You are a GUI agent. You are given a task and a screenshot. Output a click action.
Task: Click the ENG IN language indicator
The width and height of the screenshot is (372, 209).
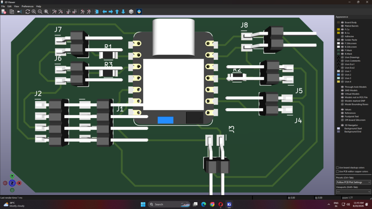coord(336,204)
